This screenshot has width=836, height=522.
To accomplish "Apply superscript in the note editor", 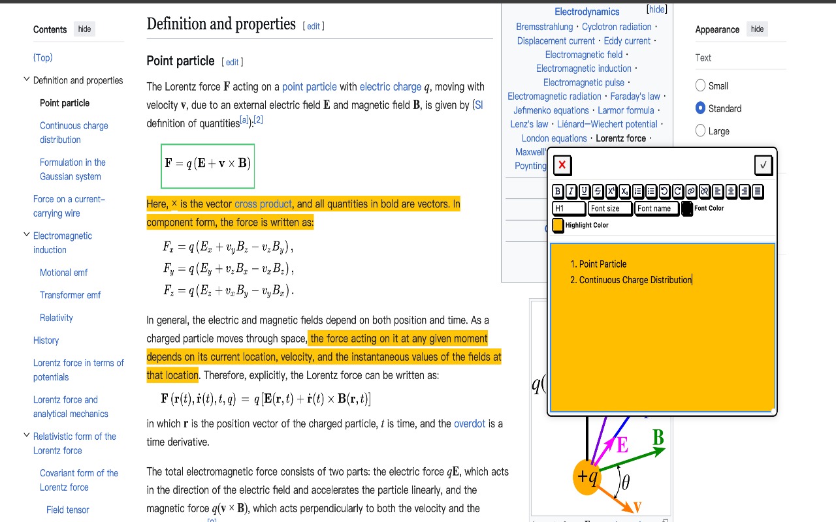I will click(611, 191).
